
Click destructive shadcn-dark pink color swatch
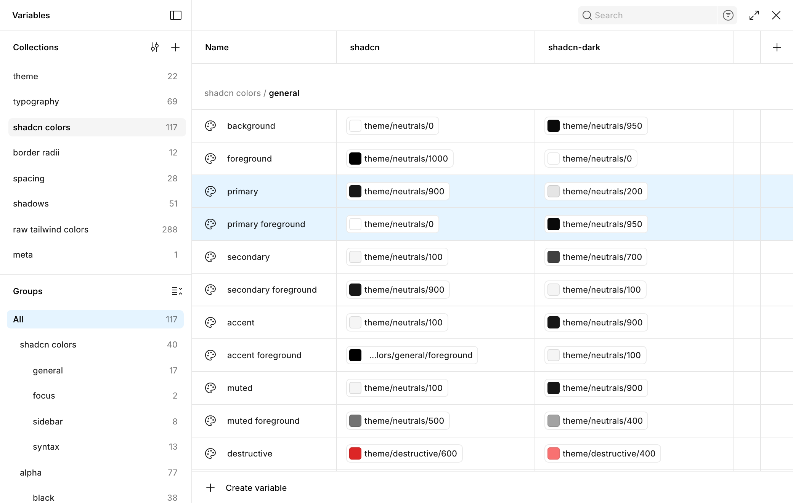[554, 453]
